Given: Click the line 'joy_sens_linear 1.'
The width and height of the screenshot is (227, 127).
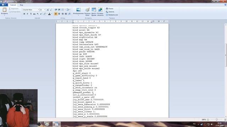Looking at the screenshot, I should (84, 112).
